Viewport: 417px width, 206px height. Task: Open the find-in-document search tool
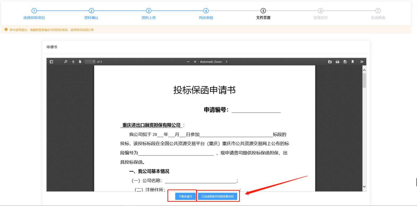66,62
